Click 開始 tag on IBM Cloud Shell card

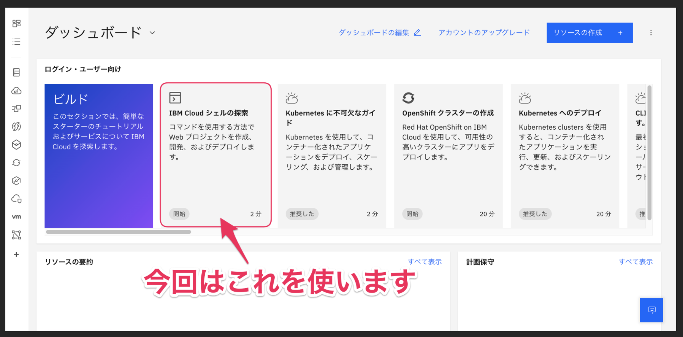(x=179, y=214)
